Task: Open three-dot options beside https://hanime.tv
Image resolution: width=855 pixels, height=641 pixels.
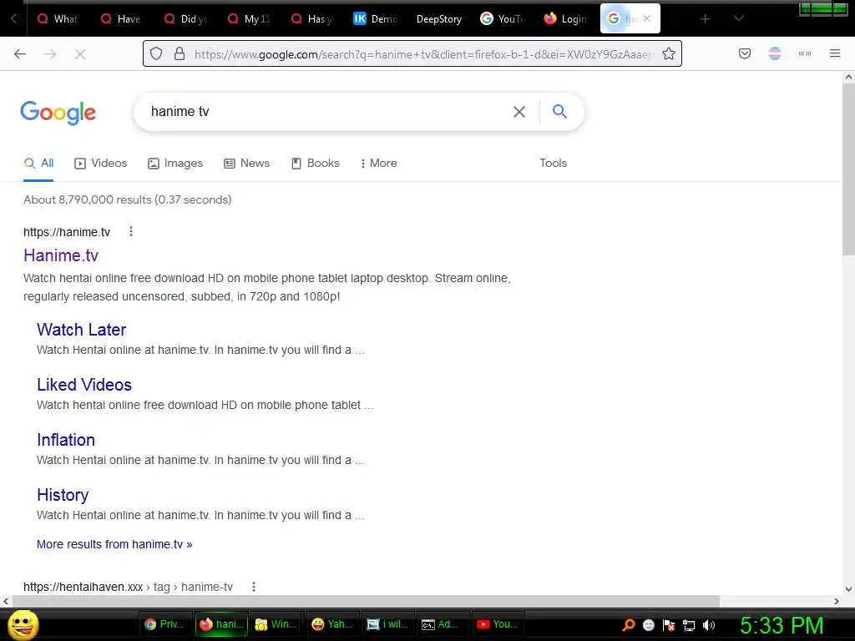Action: [131, 232]
